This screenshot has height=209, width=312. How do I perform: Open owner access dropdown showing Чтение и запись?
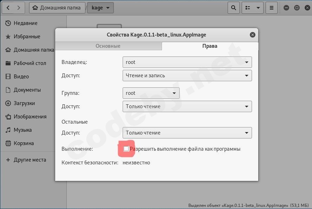coord(187,76)
